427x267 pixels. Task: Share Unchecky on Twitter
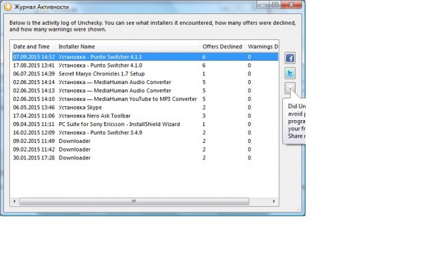pos(290,73)
